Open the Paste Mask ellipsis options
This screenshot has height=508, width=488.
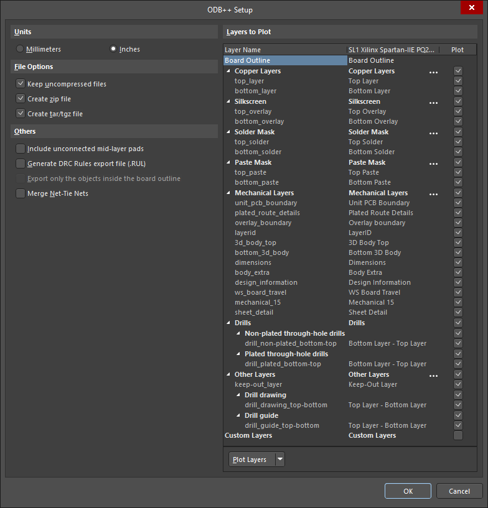click(433, 164)
